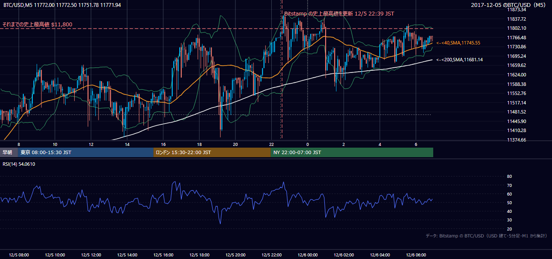Select the RSI axis level 70
This screenshot has width=552, height=259.
click(509, 185)
